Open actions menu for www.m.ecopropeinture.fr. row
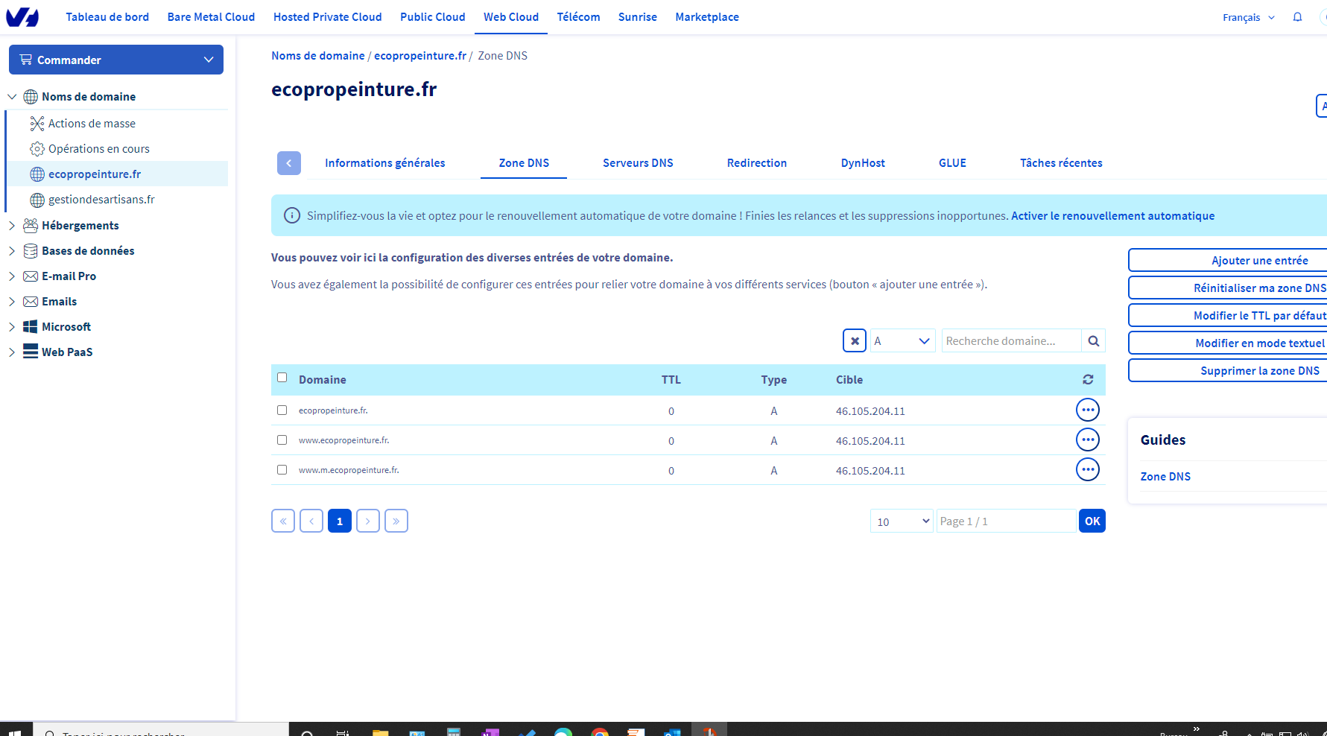The image size is (1327, 736). tap(1088, 470)
